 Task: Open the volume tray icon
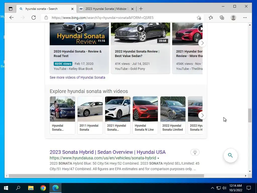tap(224, 188)
